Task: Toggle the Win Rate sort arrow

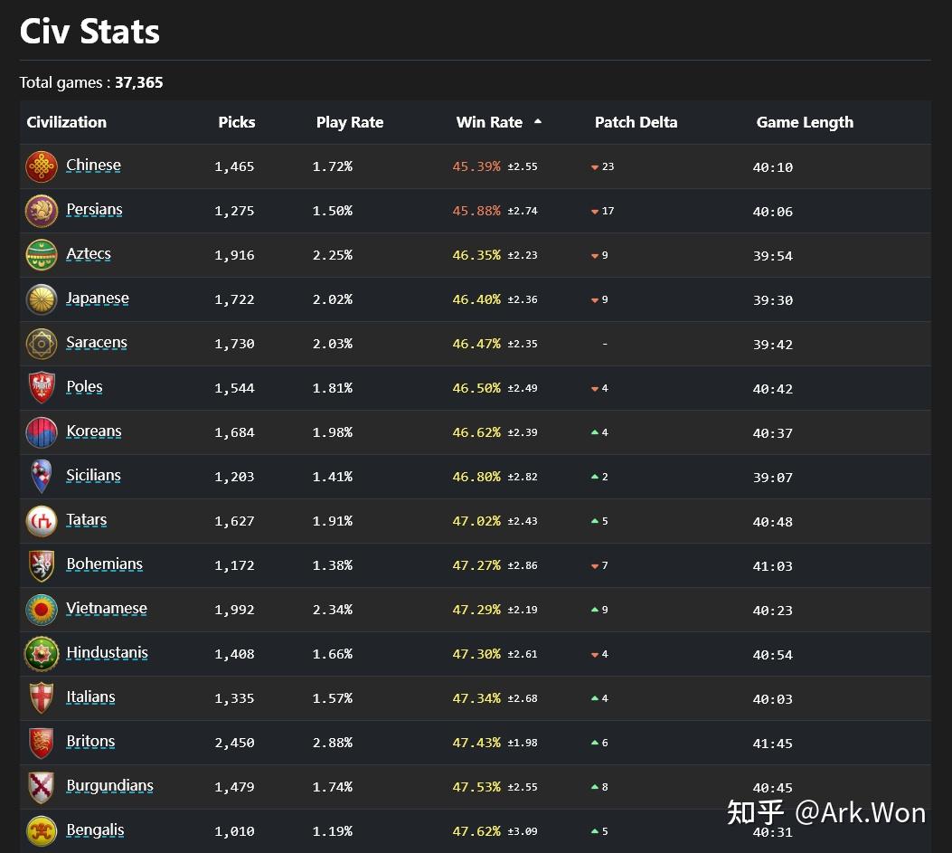Action: pyautogui.click(x=538, y=122)
